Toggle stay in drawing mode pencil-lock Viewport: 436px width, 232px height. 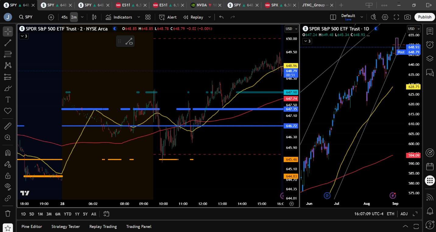tap(8, 164)
